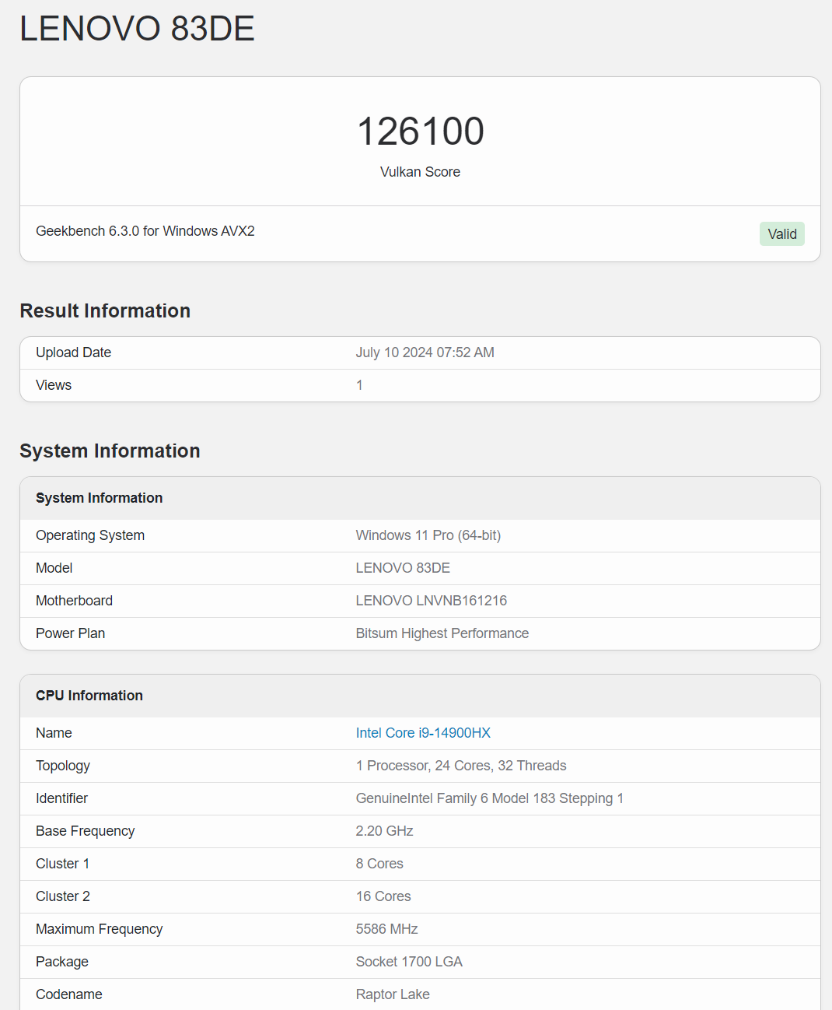This screenshot has height=1010, width=832.
Task: Select the Upload Date value July 10 2024
Action: click(425, 352)
